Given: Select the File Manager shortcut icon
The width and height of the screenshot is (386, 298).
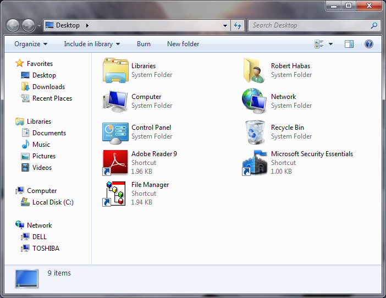Looking at the screenshot, I should 115,194.
